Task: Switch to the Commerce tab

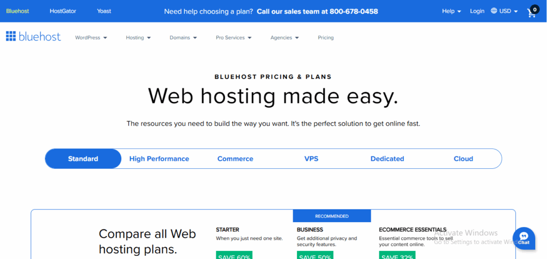Action: pyautogui.click(x=235, y=159)
